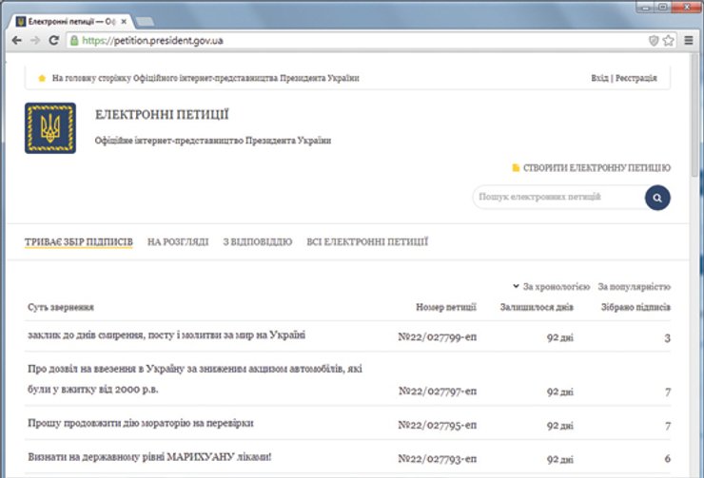
Task: Open the З відповіддю tab
Action: point(257,242)
